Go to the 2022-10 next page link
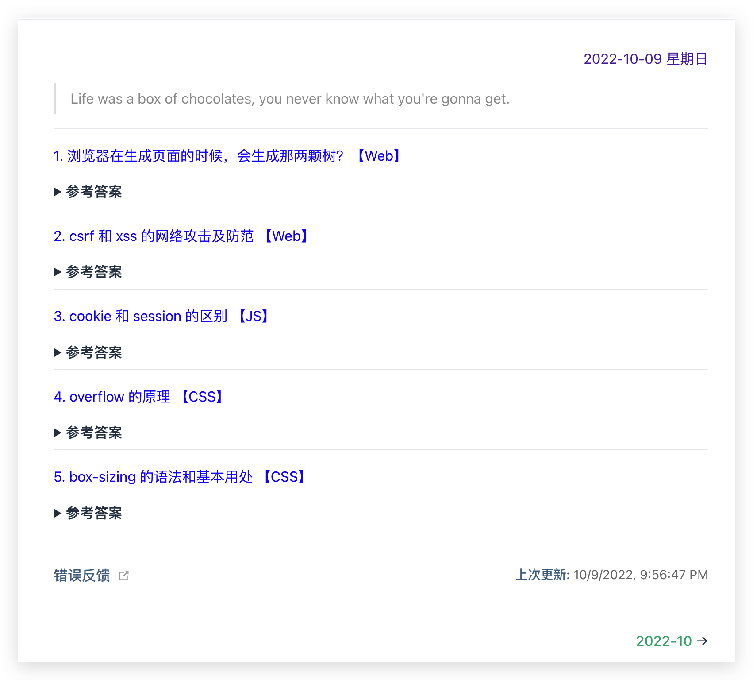The width and height of the screenshot is (753, 680). click(x=664, y=641)
